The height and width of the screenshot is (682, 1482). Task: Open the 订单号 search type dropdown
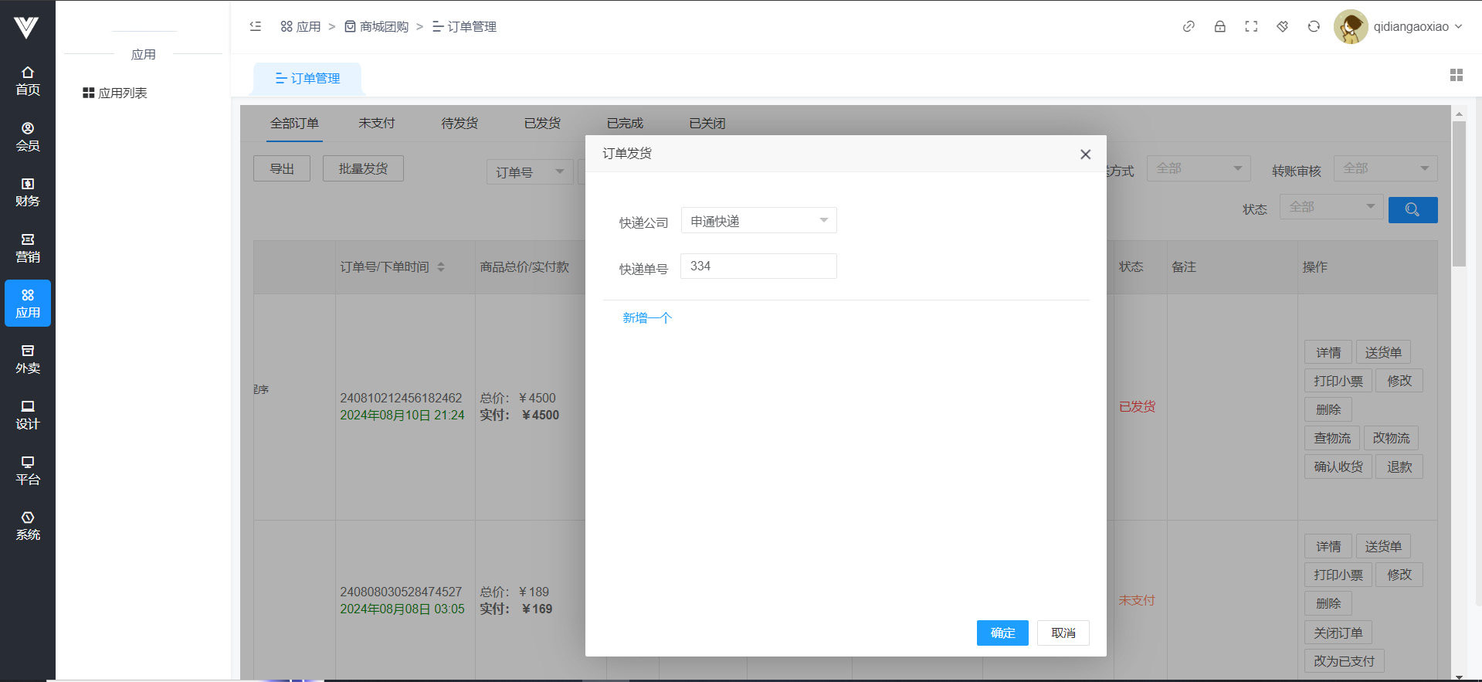click(x=529, y=171)
